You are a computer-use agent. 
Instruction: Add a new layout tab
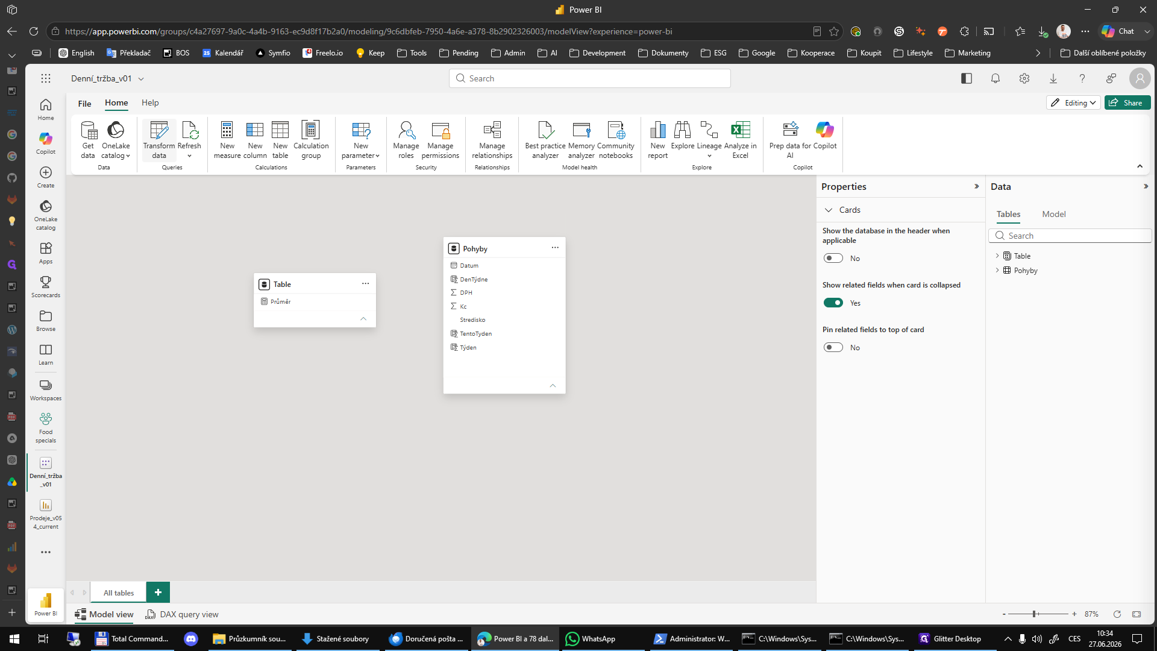158,593
